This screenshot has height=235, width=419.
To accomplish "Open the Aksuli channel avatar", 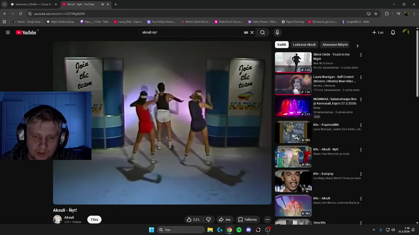I will point(57,219).
